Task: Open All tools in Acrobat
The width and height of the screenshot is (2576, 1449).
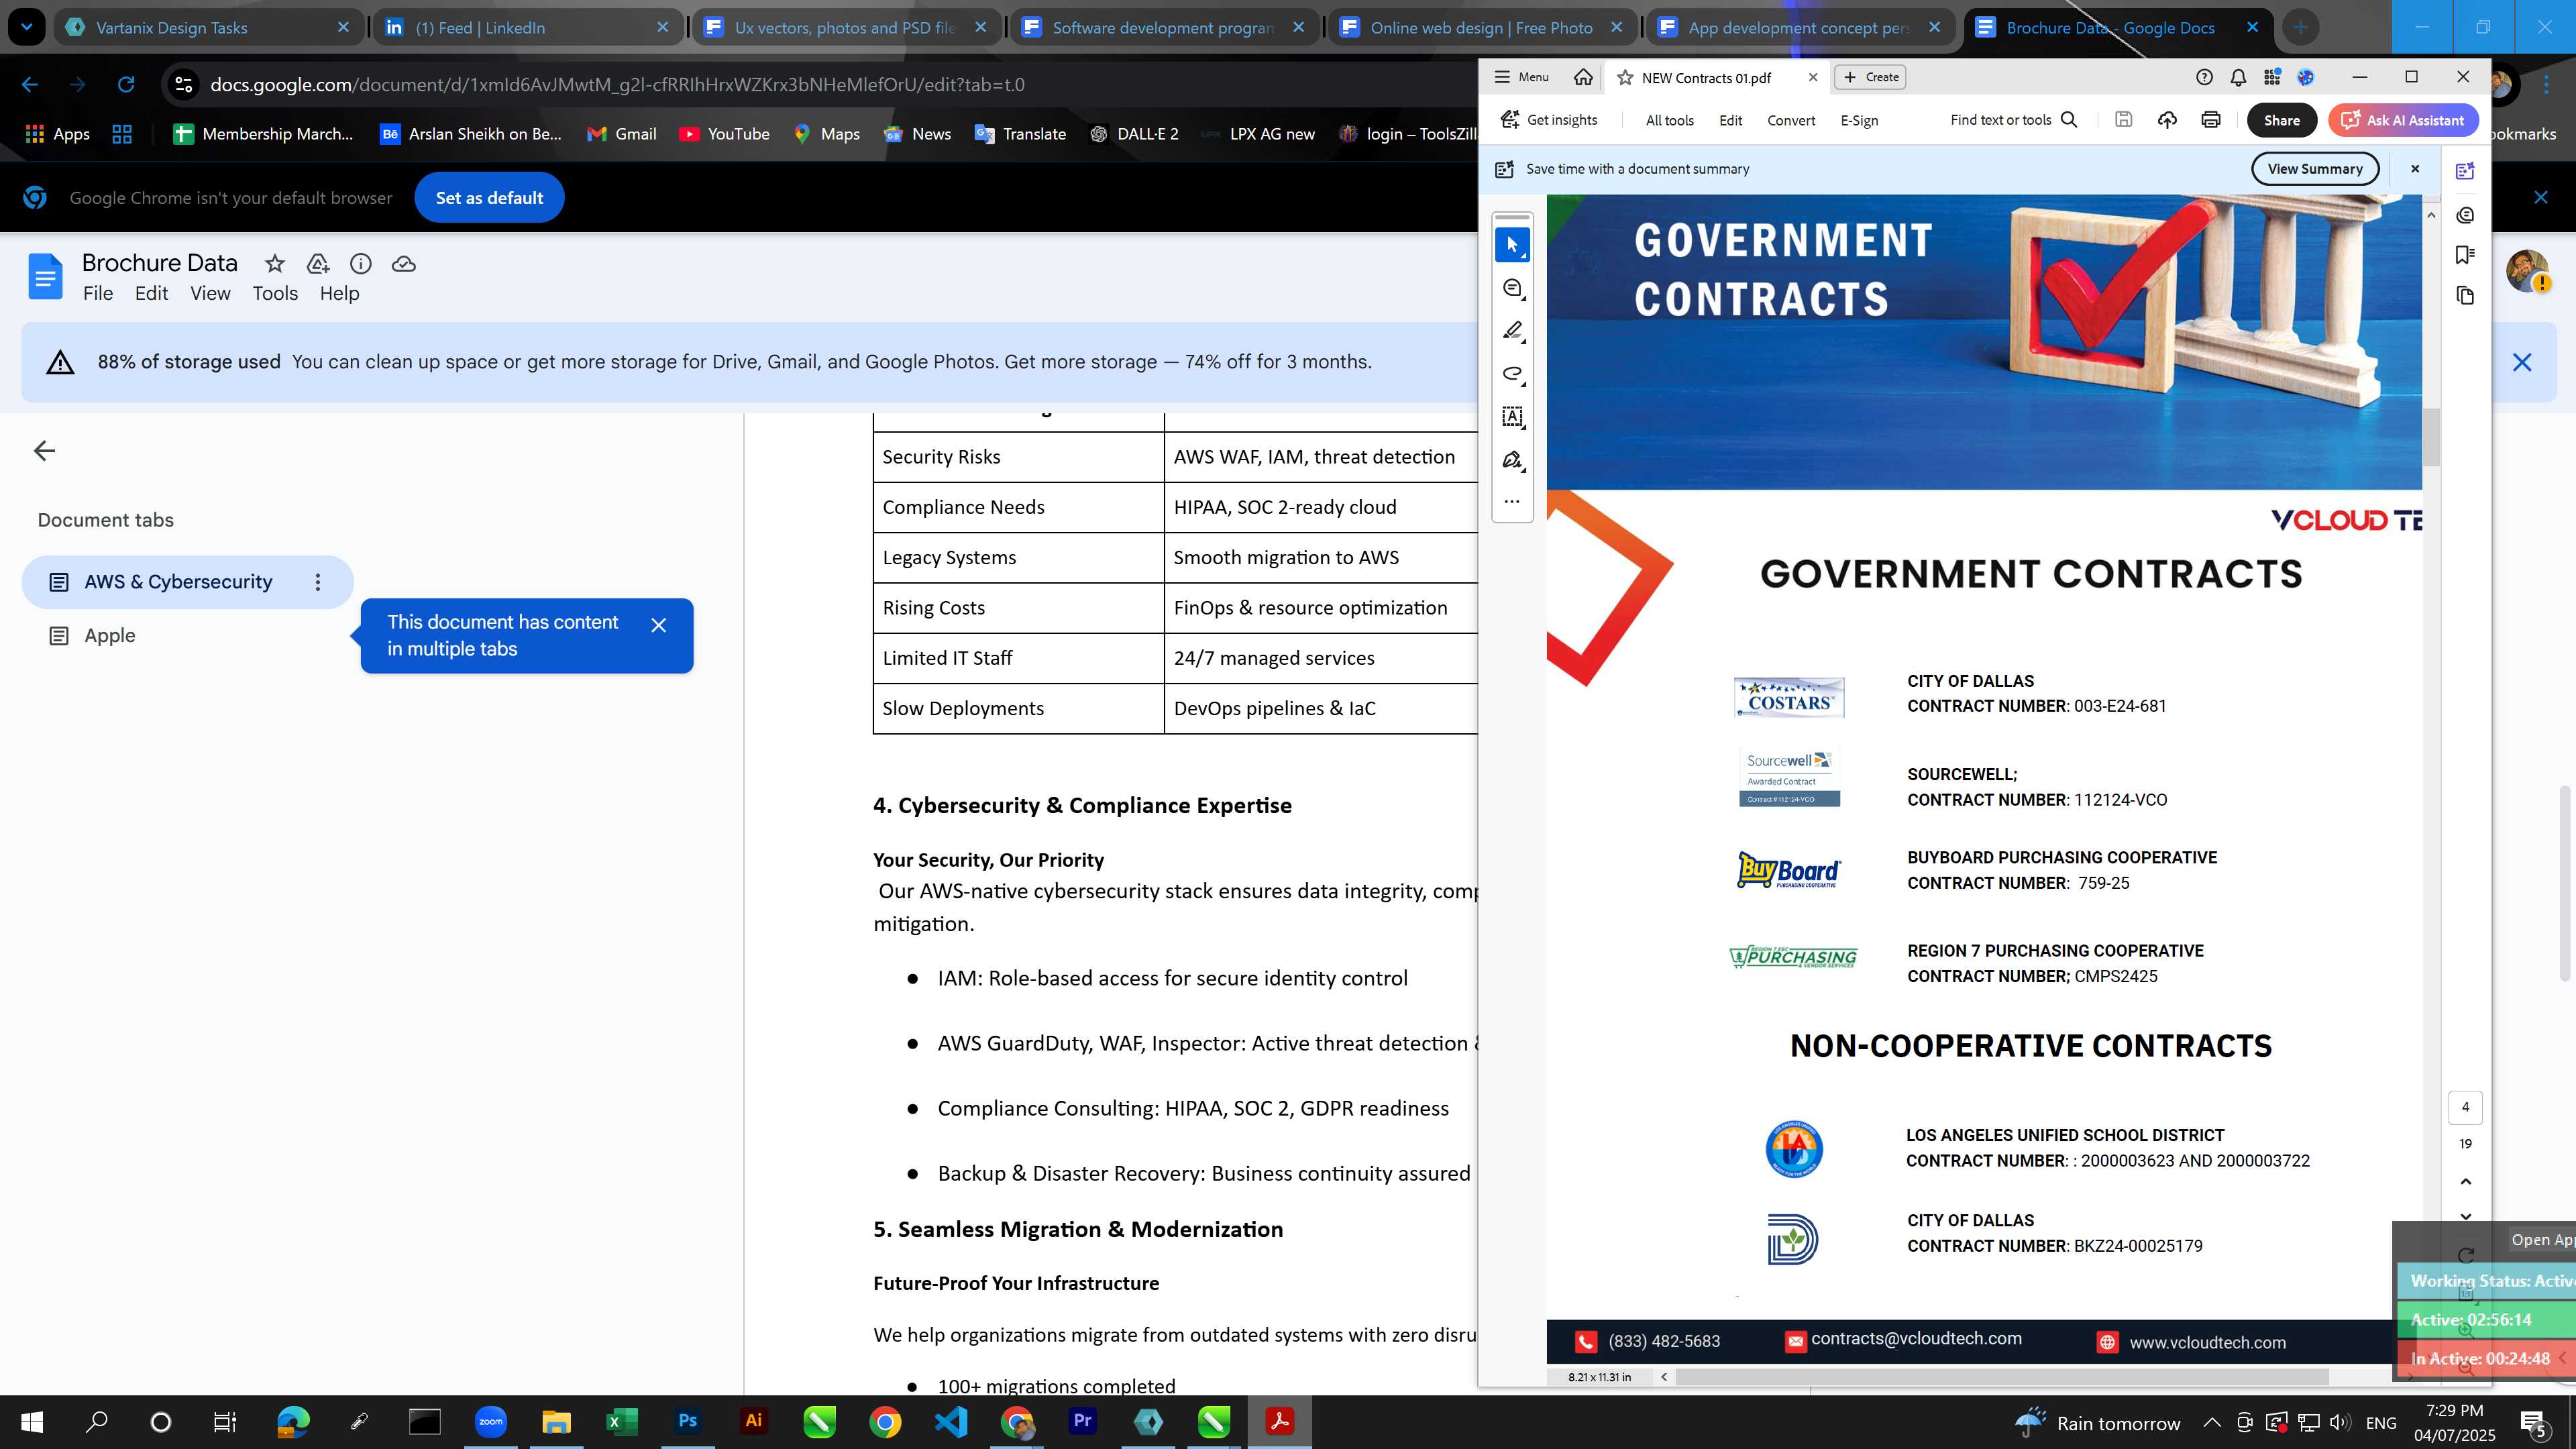Action: pos(1670,120)
